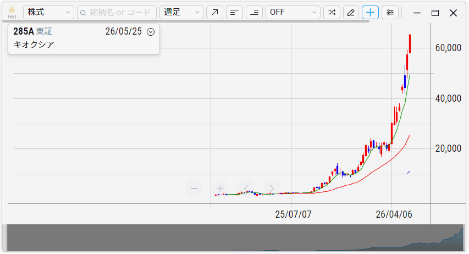Maximize the chart window
This screenshot has height=254, width=469.
435,13
